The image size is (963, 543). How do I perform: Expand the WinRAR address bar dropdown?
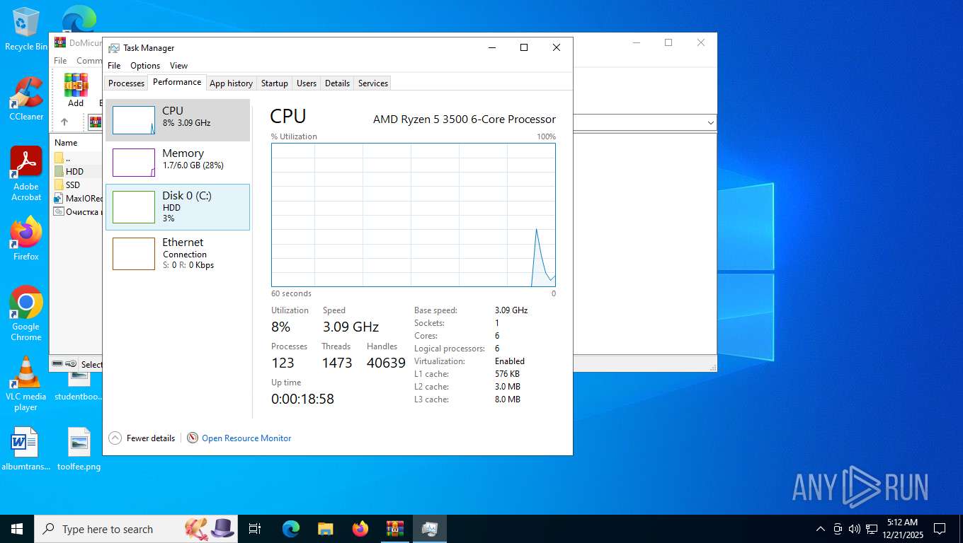(710, 122)
